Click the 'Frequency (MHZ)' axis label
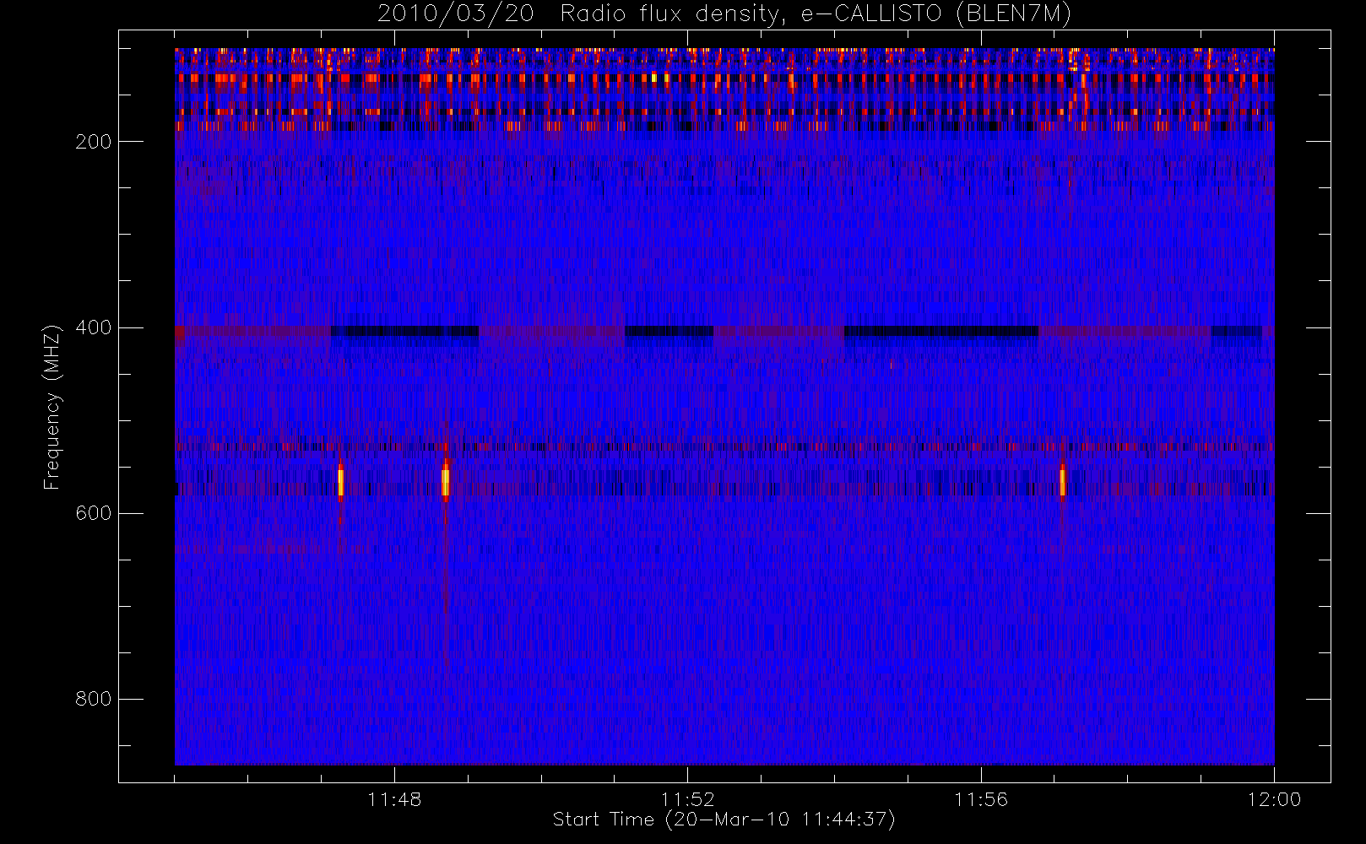This screenshot has height=844, width=1366. click(52, 407)
